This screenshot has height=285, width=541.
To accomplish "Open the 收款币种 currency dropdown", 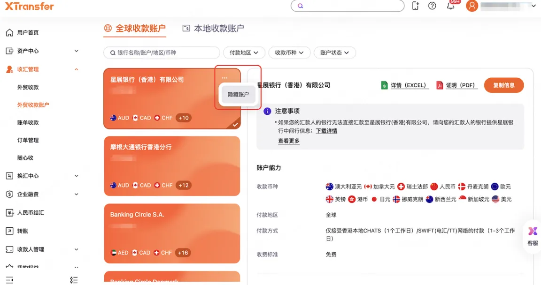I will [x=289, y=52].
